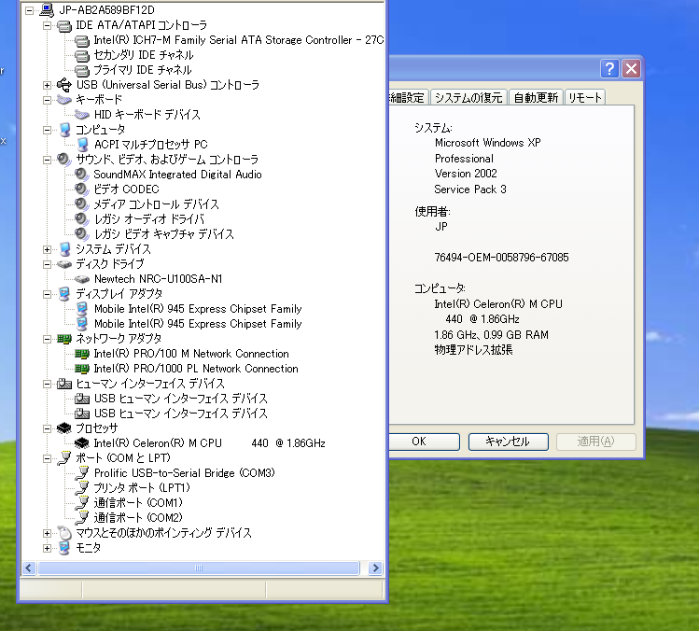The image size is (699, 631).
Task: Click the ACPI マルチプロセッサ PC icon
Action: (82, 145)
